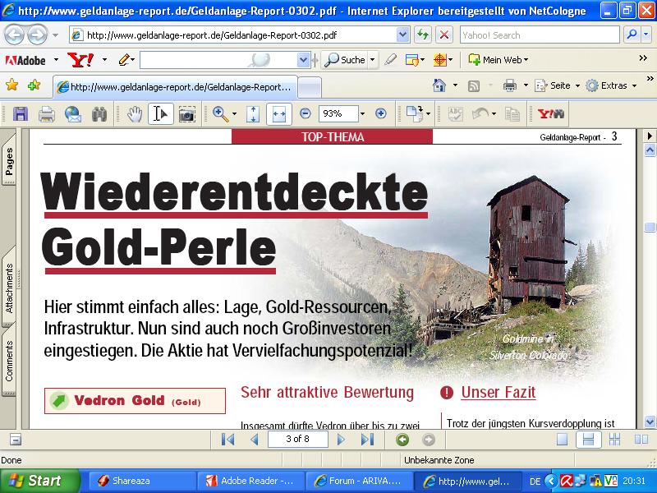The height and width of the screenshot is (493, 657).
Task: Switch to Adobe Reader taskbar button
Action: [250, 481]
